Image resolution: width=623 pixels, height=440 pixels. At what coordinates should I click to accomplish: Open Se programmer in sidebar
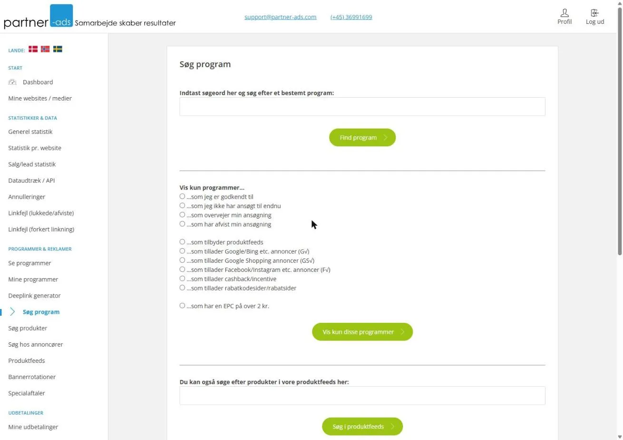(x=29, y=263)
